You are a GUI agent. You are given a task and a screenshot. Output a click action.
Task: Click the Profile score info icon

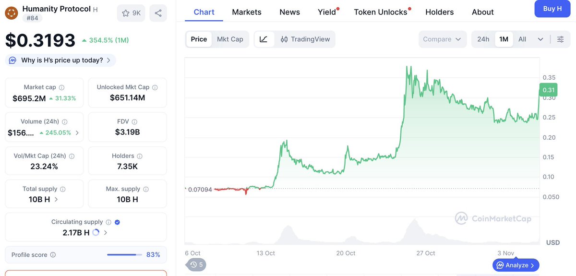(x=53, y=255)
